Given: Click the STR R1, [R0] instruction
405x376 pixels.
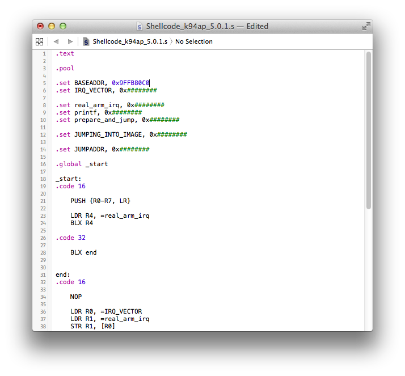Looking at the screenshot, I should click(92, 326).
